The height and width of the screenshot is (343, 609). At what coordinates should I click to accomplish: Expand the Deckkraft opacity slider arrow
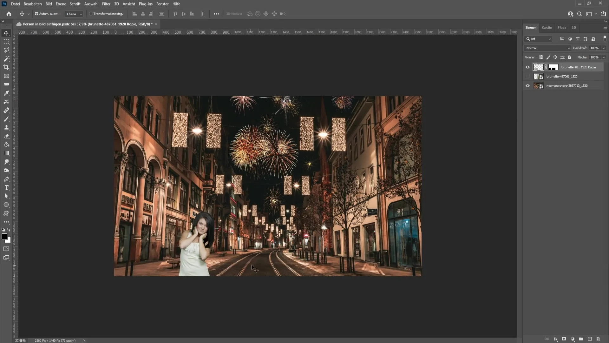coord(604,48)
